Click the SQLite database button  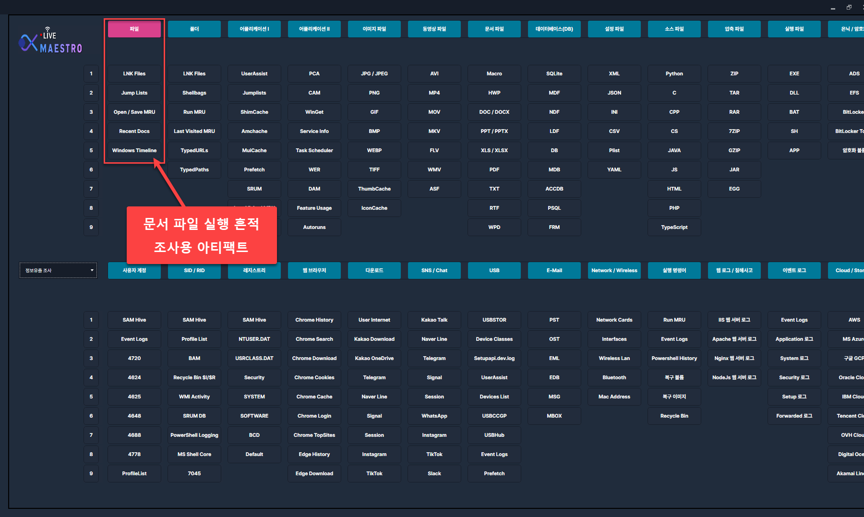[554, 73]
